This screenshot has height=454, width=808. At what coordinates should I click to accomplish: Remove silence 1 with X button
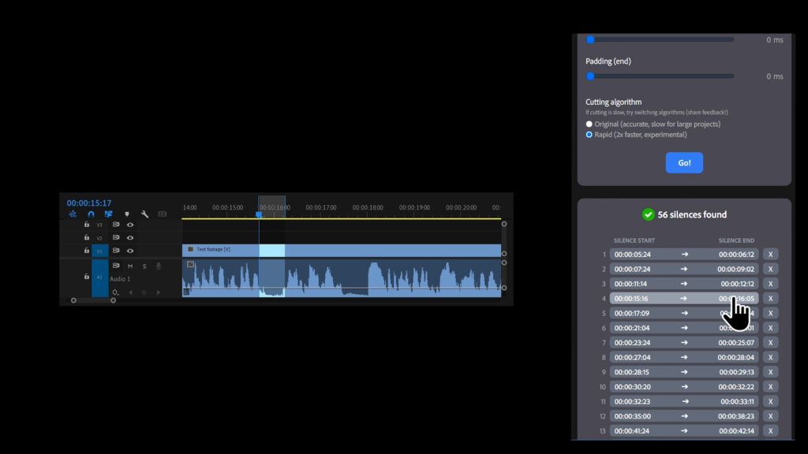coord(770,255)
